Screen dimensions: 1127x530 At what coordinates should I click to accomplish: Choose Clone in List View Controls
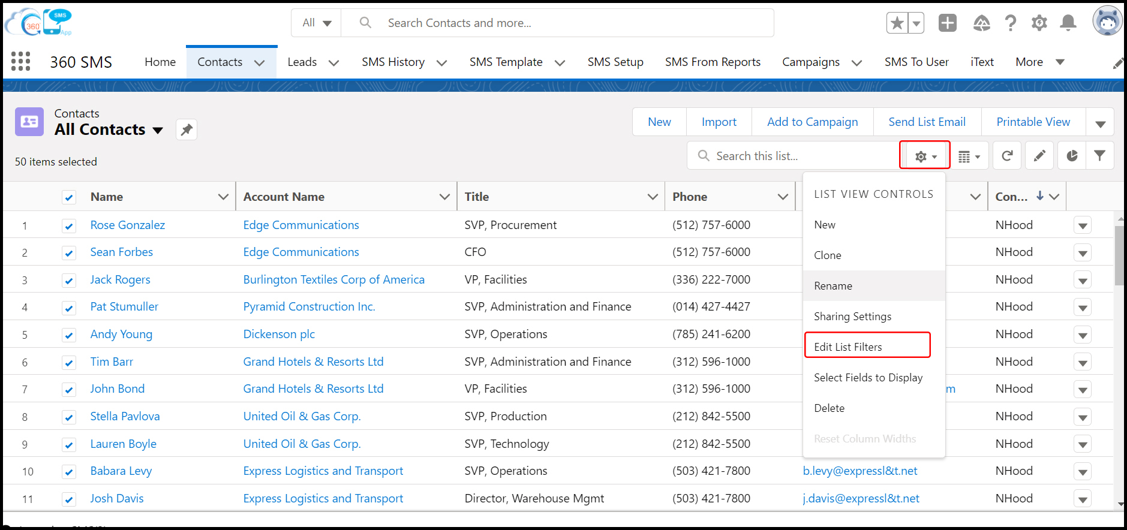[874, 255]
